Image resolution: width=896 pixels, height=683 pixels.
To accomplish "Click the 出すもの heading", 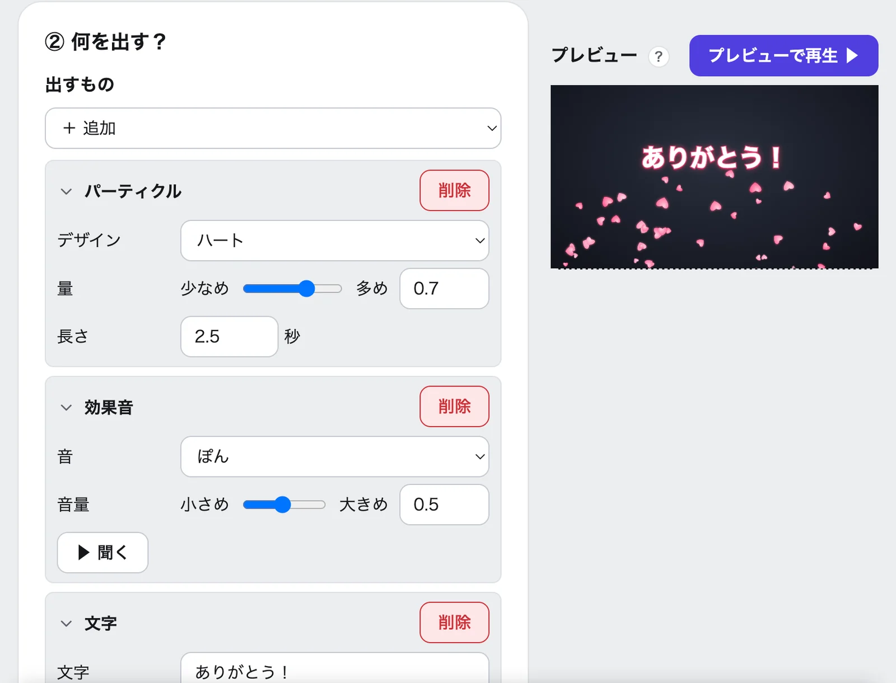I will pyautogui.click(x=80, y=84).
